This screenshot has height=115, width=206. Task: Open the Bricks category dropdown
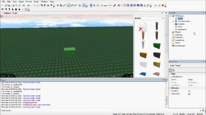point(163,18)
